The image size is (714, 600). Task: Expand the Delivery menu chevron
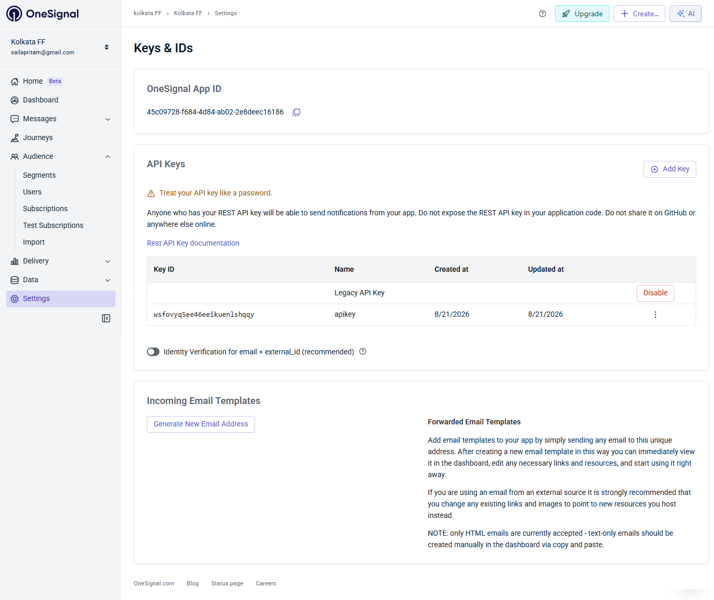108,261
